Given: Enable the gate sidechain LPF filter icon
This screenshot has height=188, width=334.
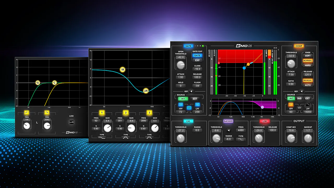Looking at the screenshot, I should click(x=197, y=105).
